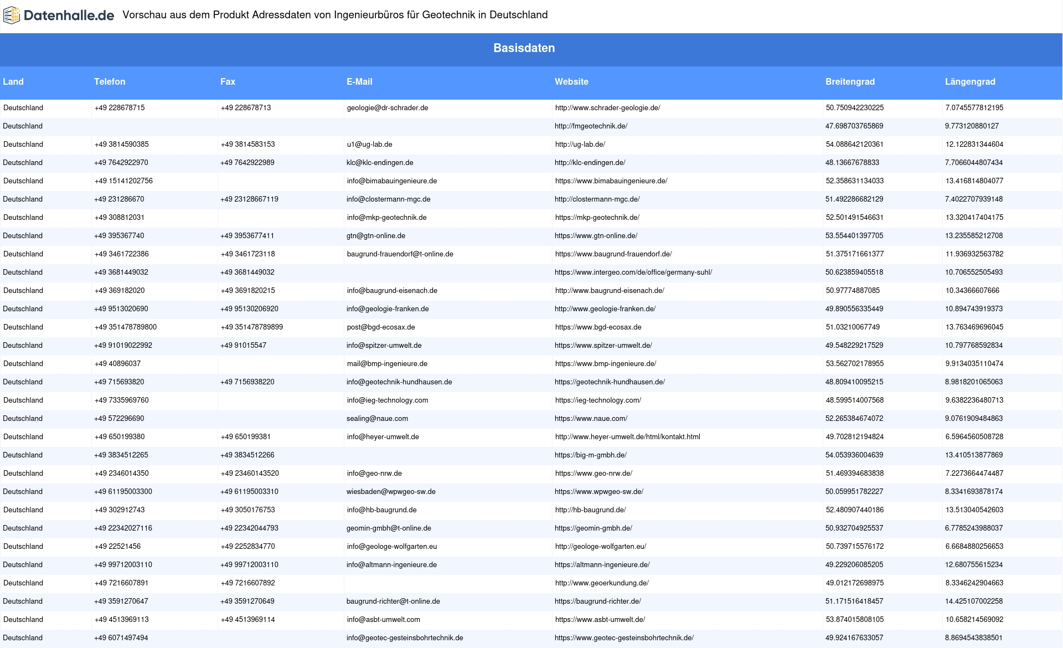Open website https://mkp-geotechnik.de/
Screen dimensions: 1063x648
coord(597,218)
